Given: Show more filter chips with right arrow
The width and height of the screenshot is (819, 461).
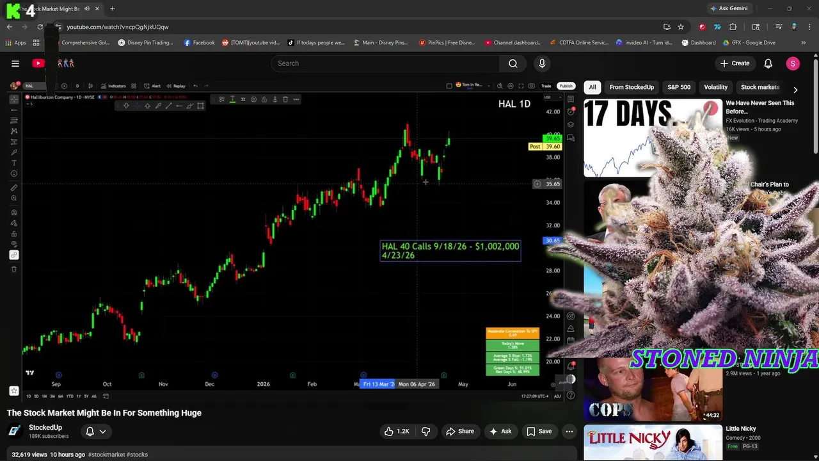Looking at the screenshot, I should [x=795, y=90].
